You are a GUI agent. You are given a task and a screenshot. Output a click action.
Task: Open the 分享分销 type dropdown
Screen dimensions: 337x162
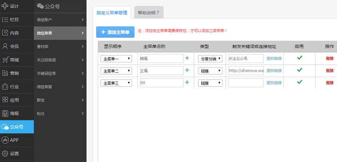[210, 59]
